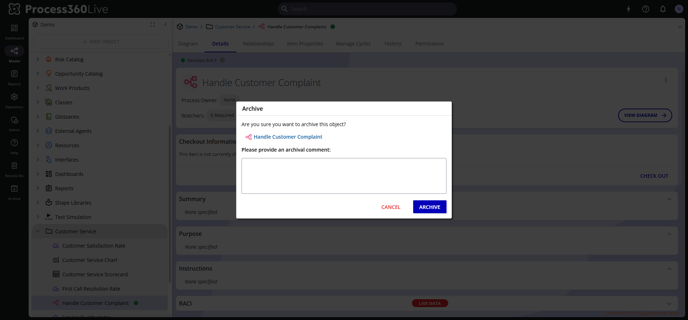This screenshot has width=688, height=320.
Task: Click the View Diagram button
Action: [645, 115]
